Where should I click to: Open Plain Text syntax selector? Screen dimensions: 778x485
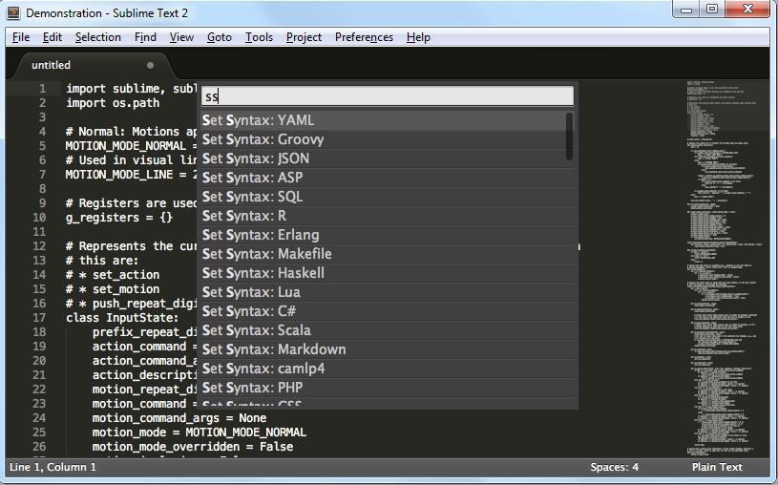point(717,467)
